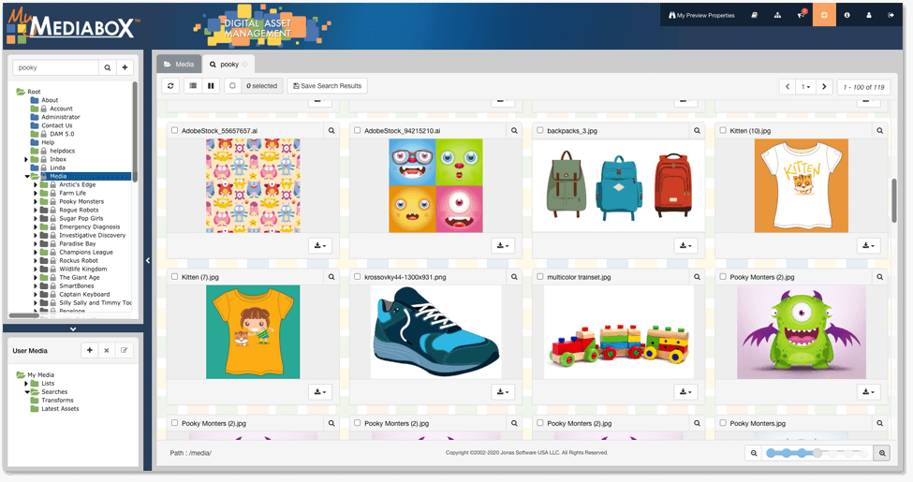Collapse the Media folder in tree

(x=27, y=176)
